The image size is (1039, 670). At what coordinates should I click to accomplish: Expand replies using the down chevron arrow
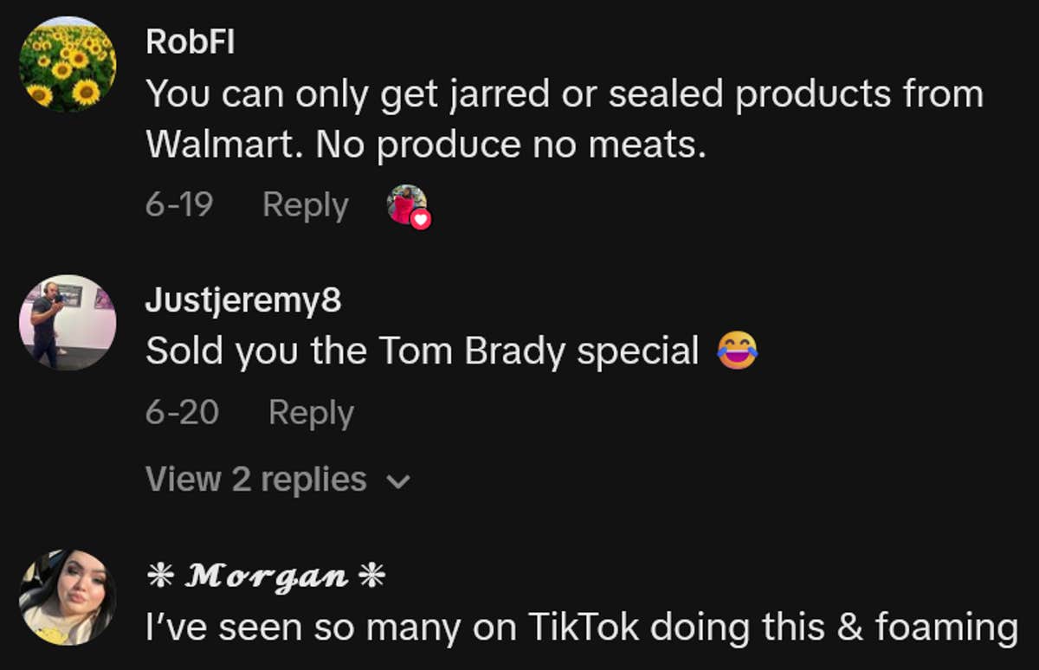[398, 481]
